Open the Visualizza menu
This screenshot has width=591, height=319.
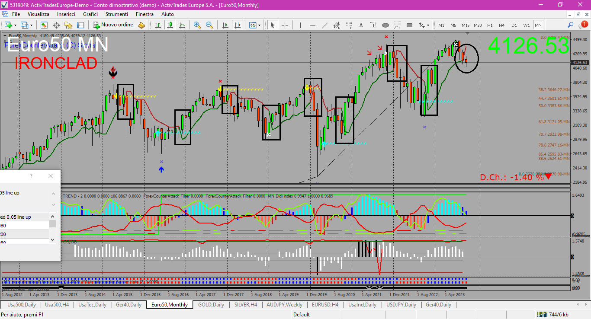point(39,14)
